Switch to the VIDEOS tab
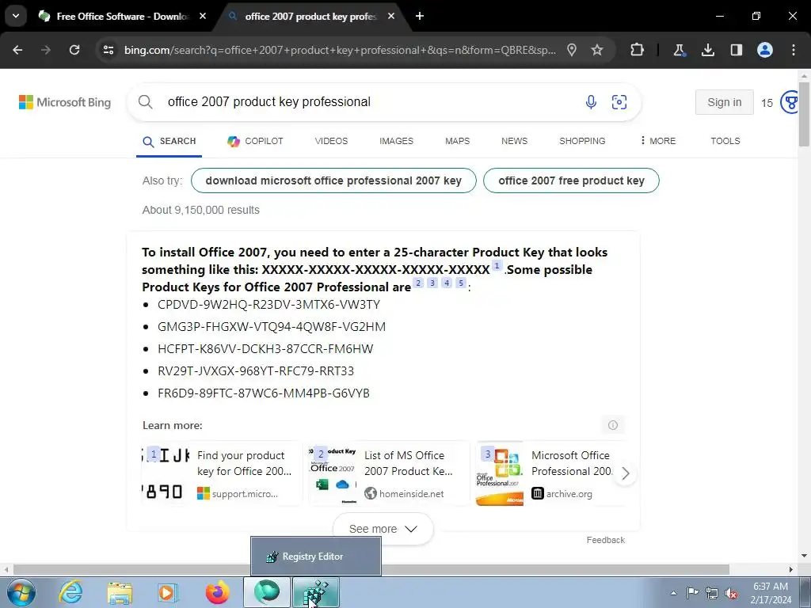The image size is (811, 608). click(x=331, y=141)
